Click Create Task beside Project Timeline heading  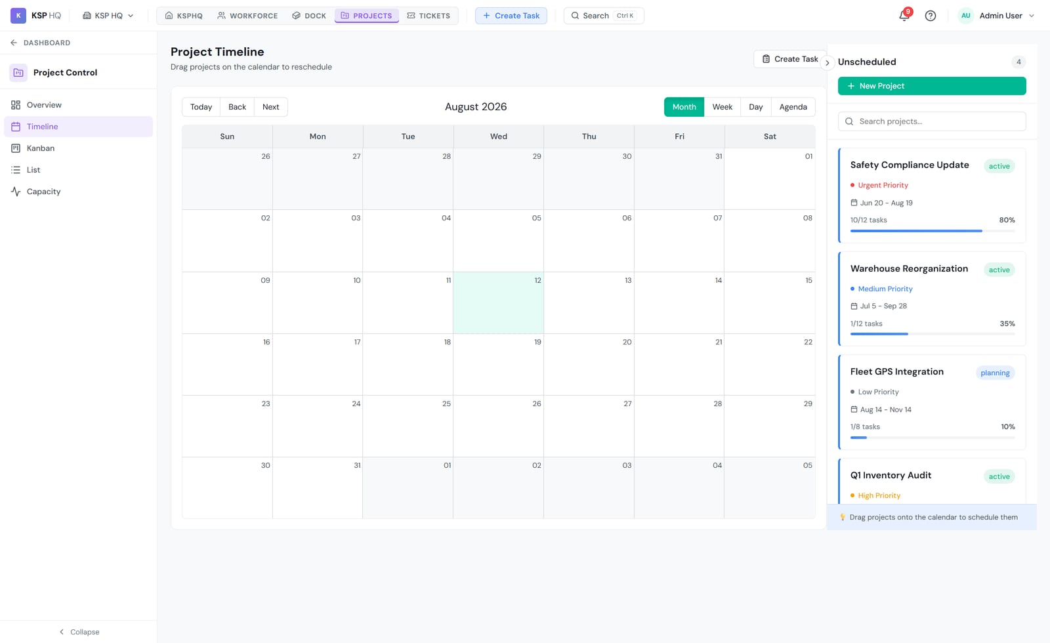coord(790,59)
